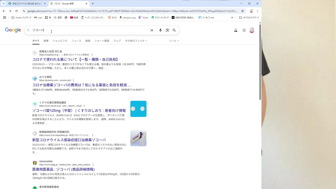Switch to the 画像 tab
This screenshot has width=336, height=189.
pyautogui.click(x=46, y=41)
